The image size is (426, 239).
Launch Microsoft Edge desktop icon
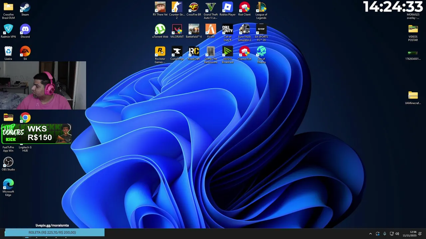click(x=8, y=188)
